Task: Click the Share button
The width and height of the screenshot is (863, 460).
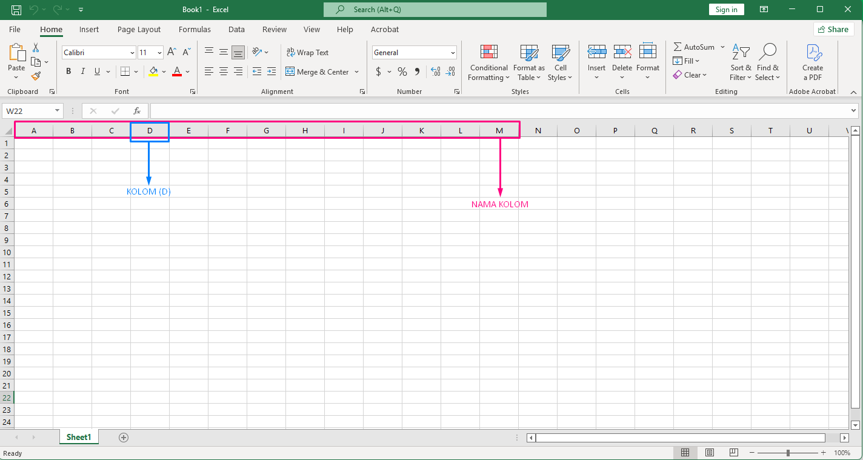Action: 833,29
